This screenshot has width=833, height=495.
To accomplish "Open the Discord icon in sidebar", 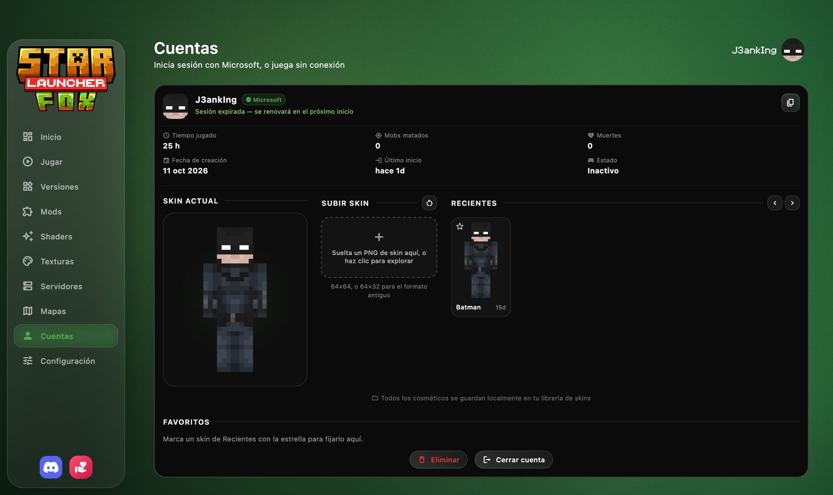I will point(51,467).
